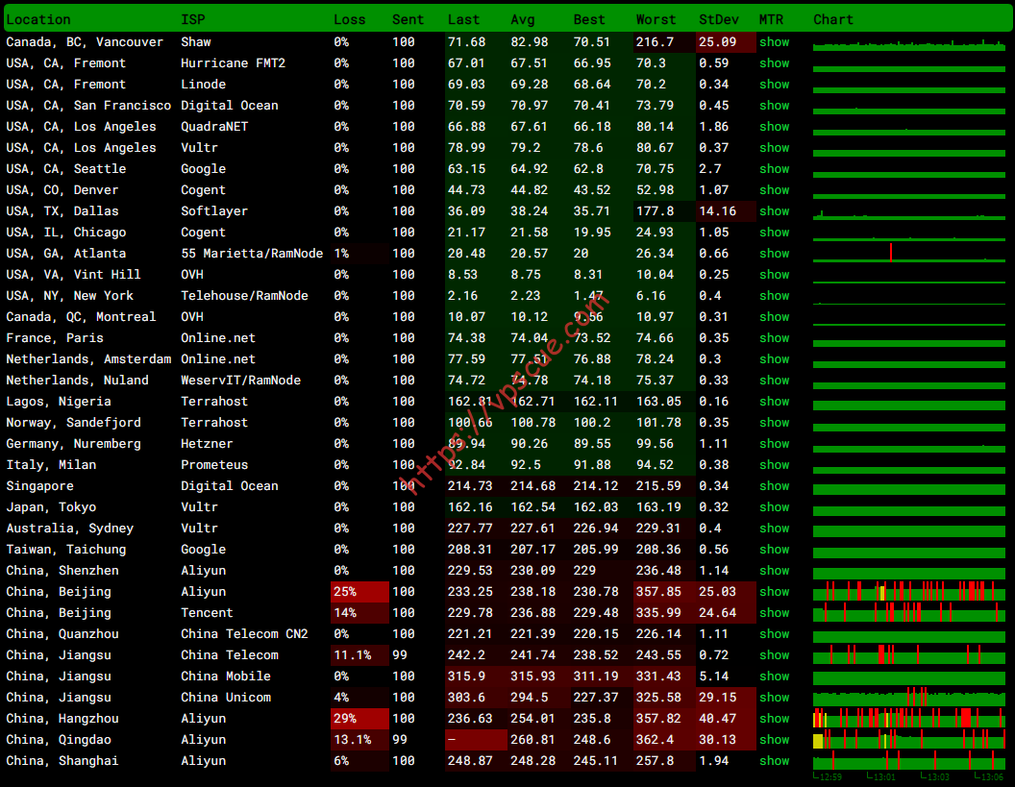Show MTR for Quanzhou China Telecom CN2
Image resolution: width=1015 pixels, height=787 pixels.
click(x=774, y=634)
